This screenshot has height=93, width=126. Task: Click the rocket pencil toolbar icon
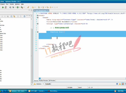point(28,7)
